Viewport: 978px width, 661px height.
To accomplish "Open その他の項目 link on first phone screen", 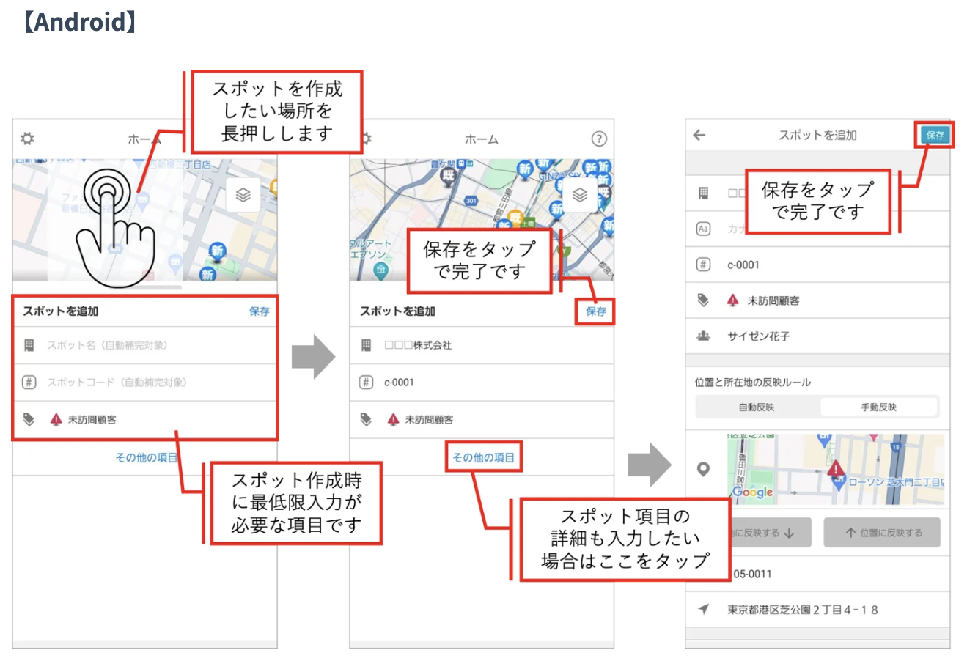I will [x=147, y=457].
